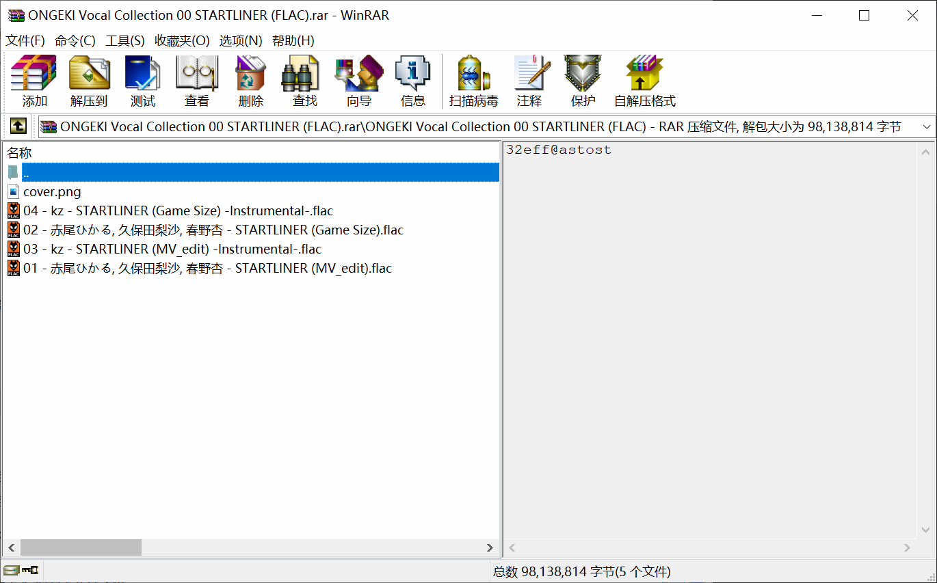Open the Commands (命令) menu
The width and height of the screenshot is (937, 583).
[75, 40]
